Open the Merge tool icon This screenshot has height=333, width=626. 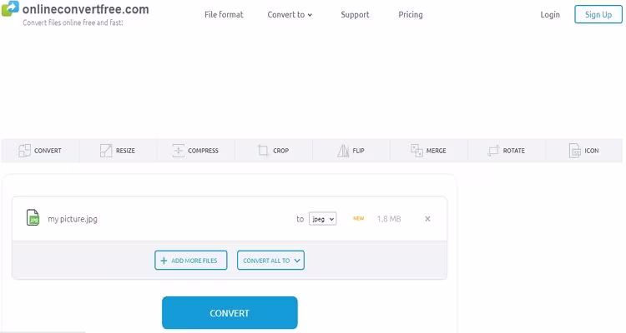click(x=417, y=151)
